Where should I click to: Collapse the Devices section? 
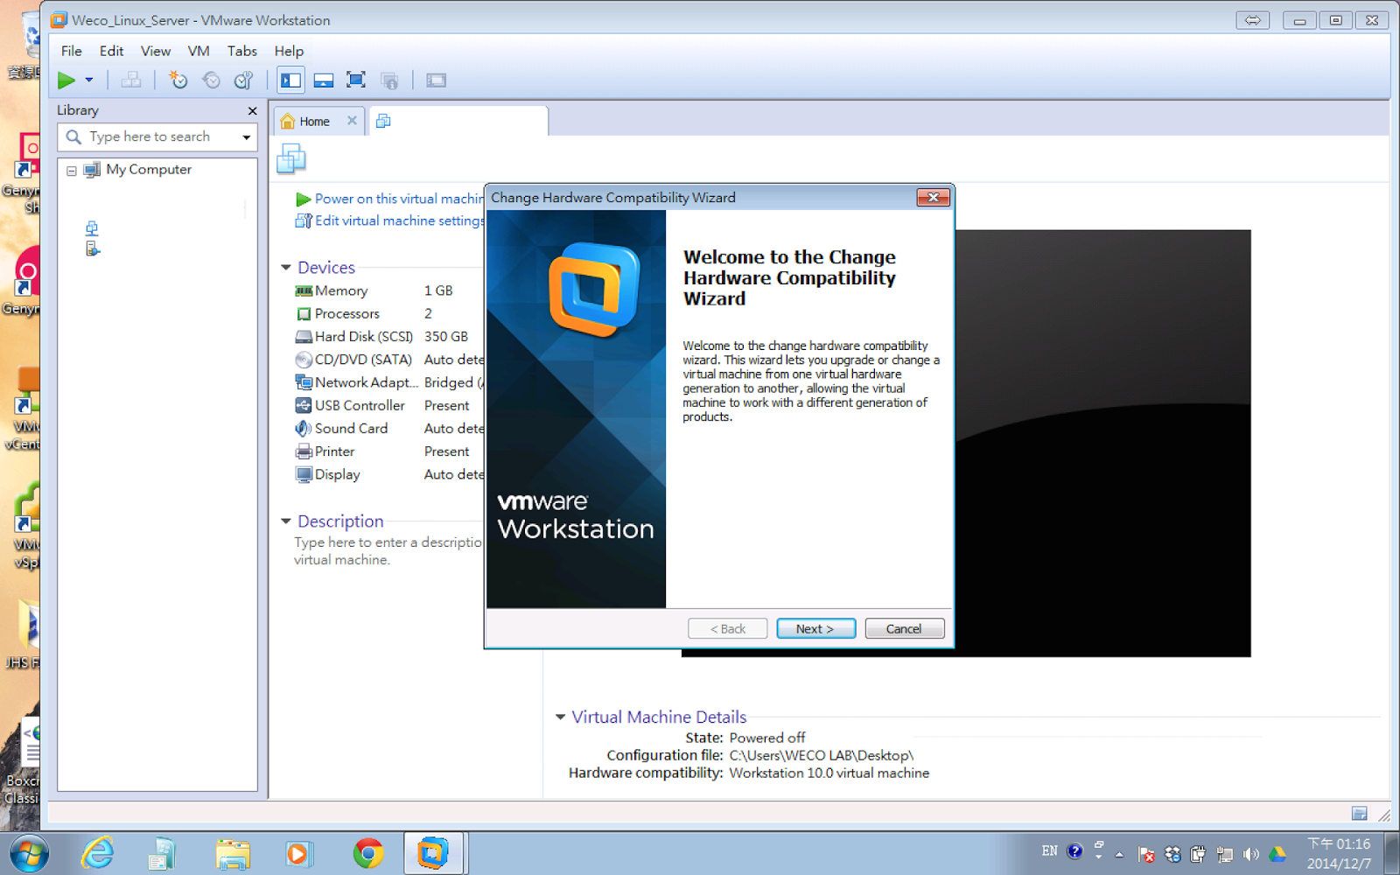click(x=286, y=268)
